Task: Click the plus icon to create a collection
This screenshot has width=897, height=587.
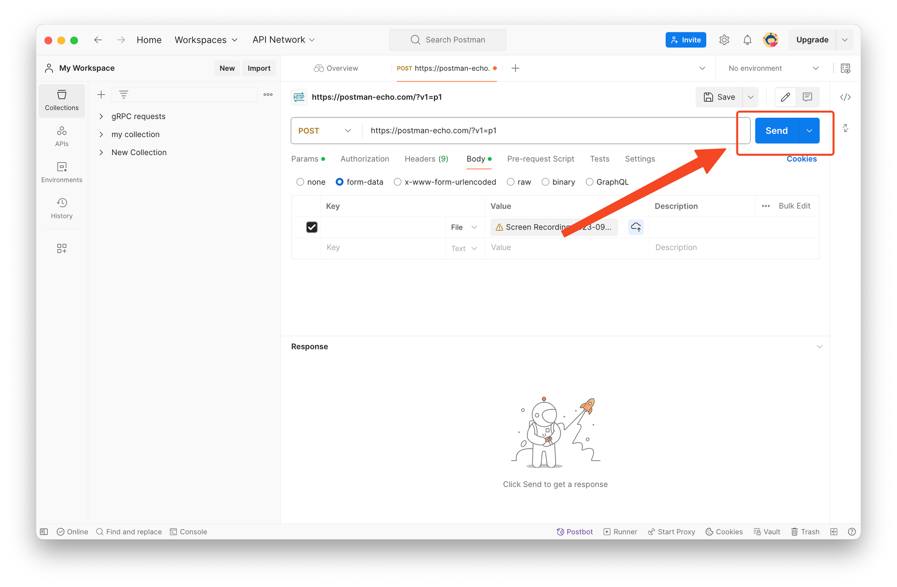Action: point(101,95)
